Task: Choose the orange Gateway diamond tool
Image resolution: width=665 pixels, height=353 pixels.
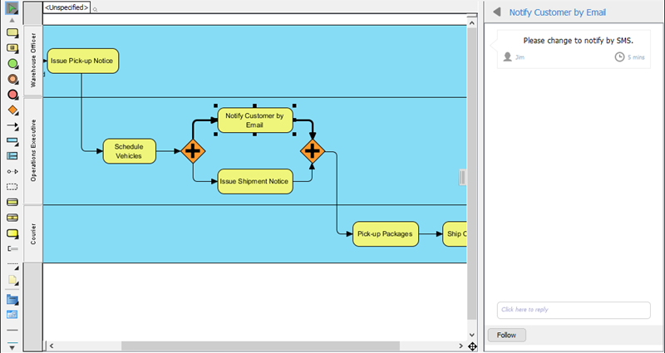Action: coord(12,110)
